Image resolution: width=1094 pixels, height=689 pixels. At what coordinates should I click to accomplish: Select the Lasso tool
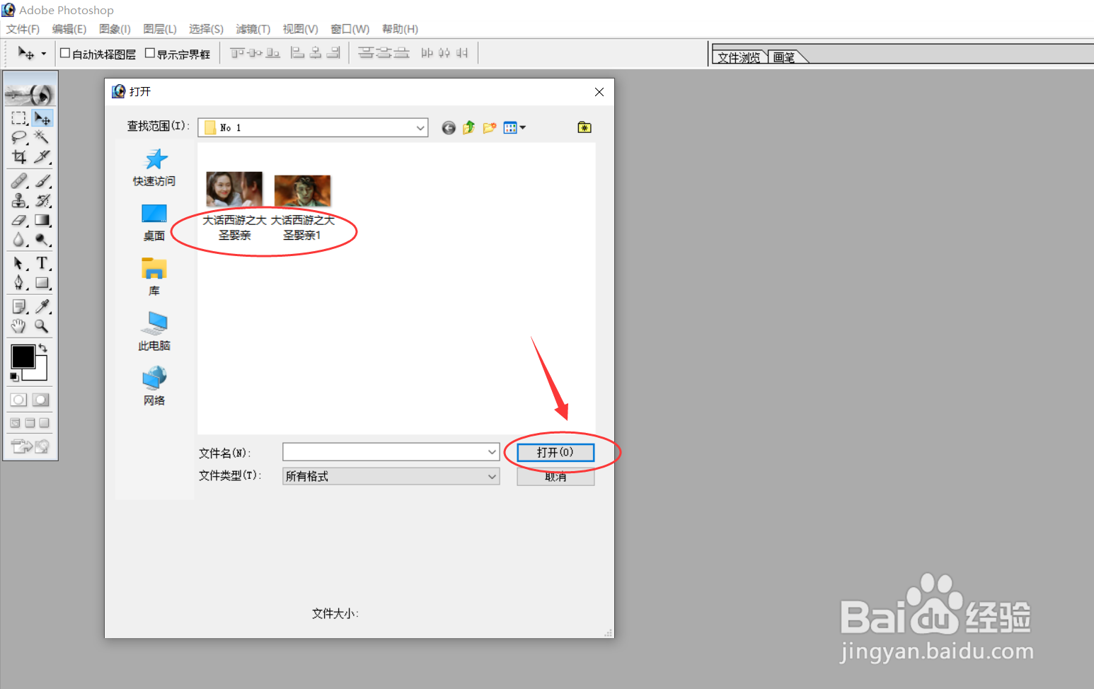pyautogui.click(x=19, y=137)
